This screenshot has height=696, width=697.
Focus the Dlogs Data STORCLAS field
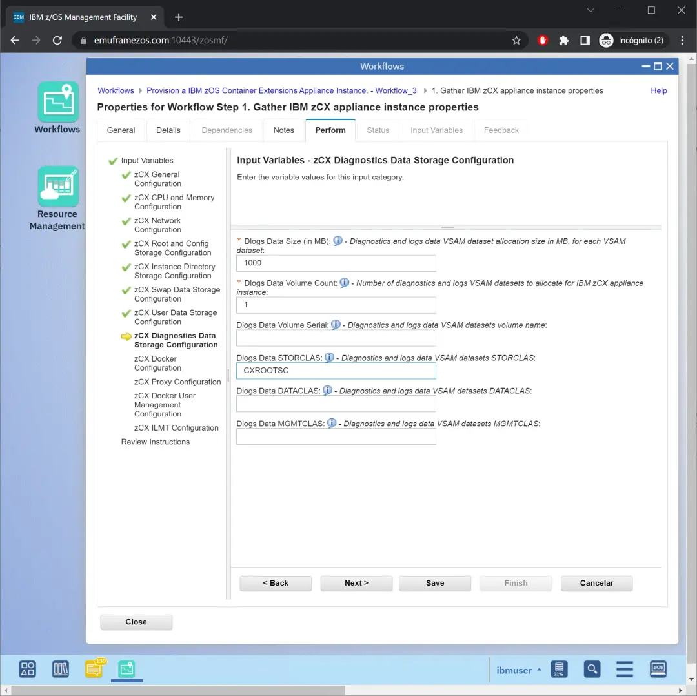(x=336, y=371)
